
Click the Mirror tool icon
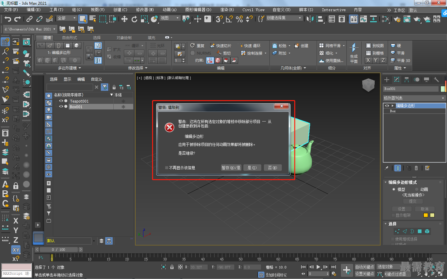tap(309, 19)
